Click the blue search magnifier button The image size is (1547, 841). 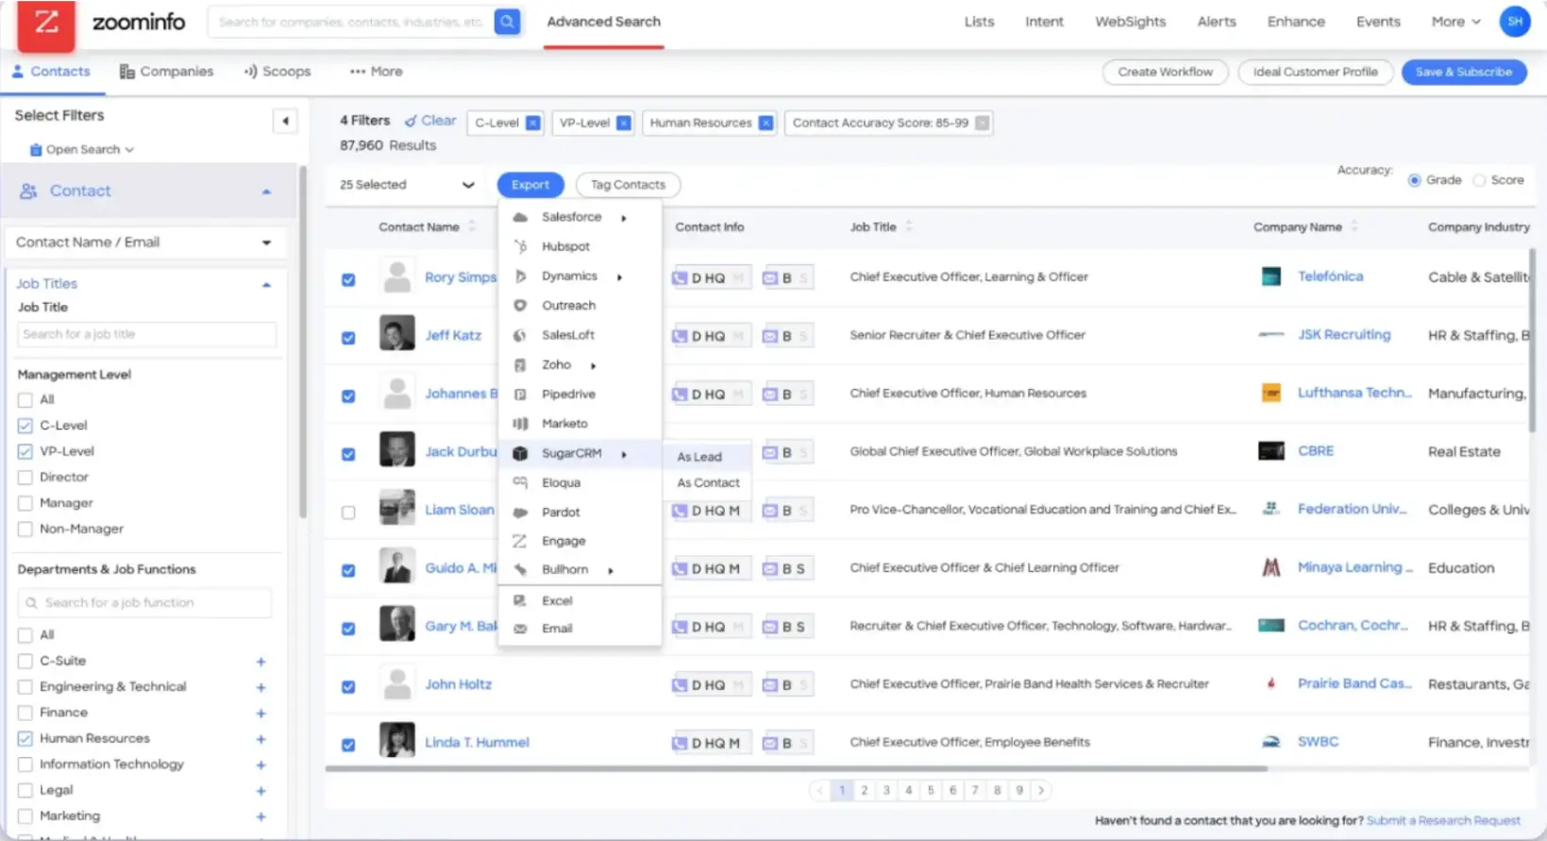(507, 21)
